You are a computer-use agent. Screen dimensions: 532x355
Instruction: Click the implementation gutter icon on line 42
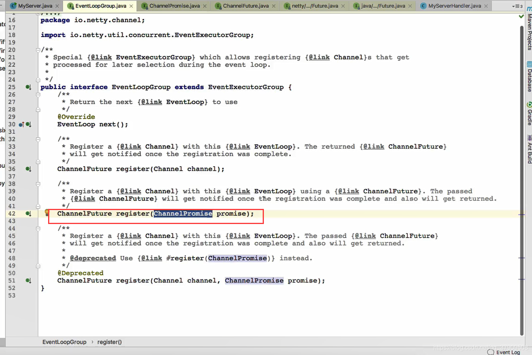[x=28, y=214]
